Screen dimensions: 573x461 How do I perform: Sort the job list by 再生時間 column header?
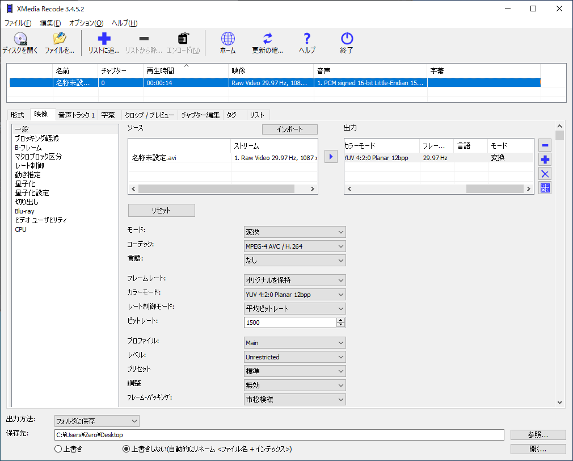(x=186, y=70)
